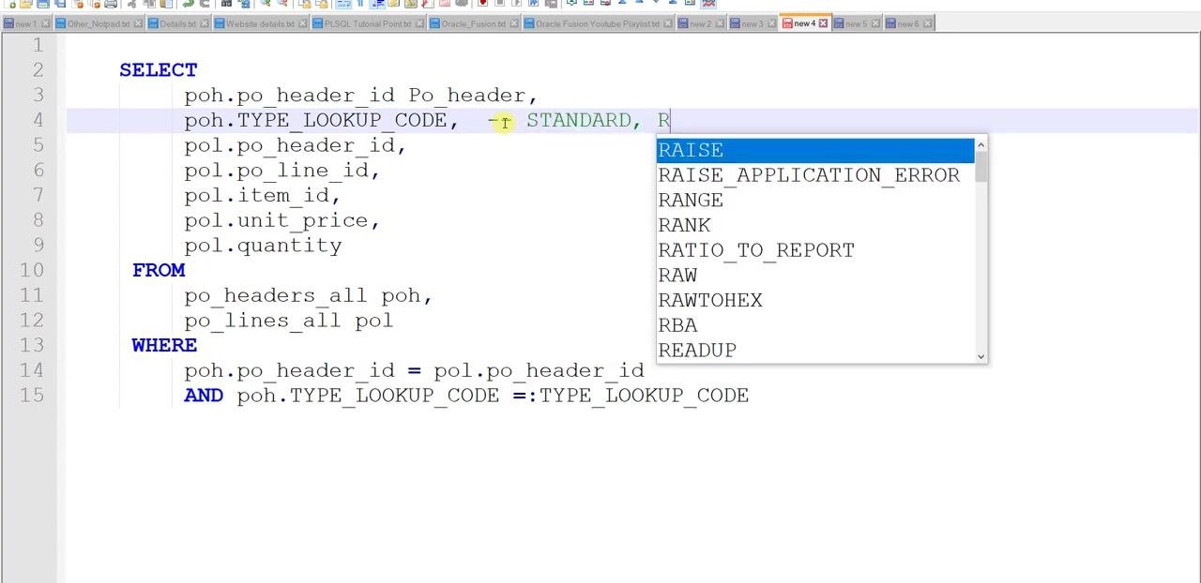Close the Website details.txt tab

click(303, 23)
